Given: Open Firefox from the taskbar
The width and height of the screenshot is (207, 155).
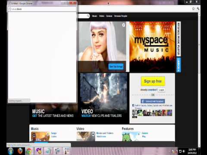Looking at the screenshot, I should (20, 151).
